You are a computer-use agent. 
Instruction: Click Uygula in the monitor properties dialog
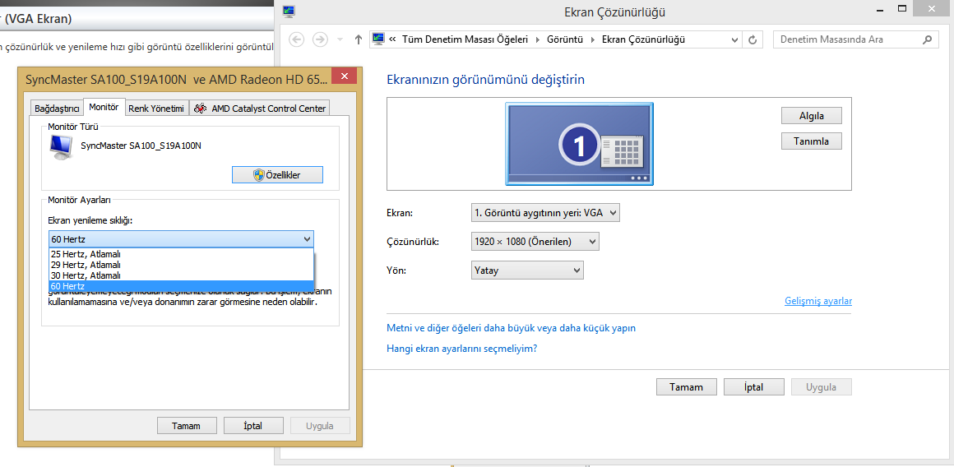coord(320,426)
